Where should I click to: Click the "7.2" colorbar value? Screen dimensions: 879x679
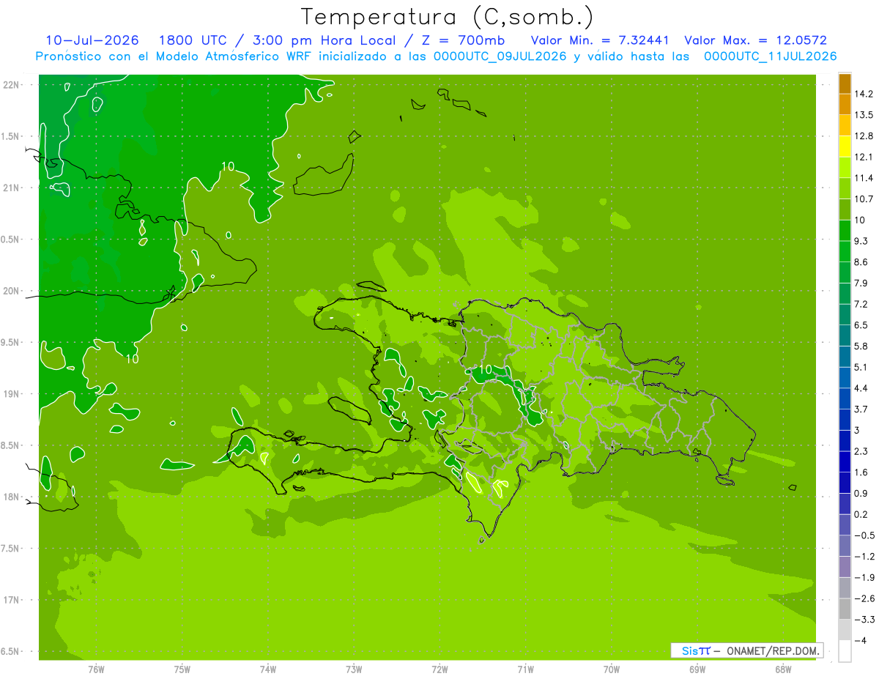[x=861, y=304]
